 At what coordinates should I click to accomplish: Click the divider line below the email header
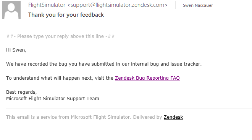pyautogui.click(x=127, y=23)
